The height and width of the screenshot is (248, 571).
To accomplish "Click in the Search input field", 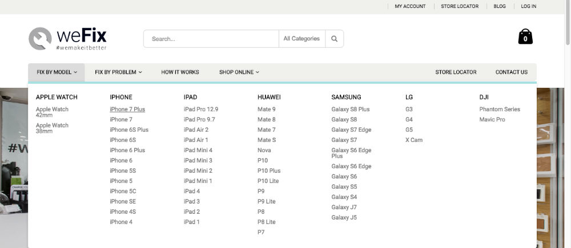I will coord(211,39).
